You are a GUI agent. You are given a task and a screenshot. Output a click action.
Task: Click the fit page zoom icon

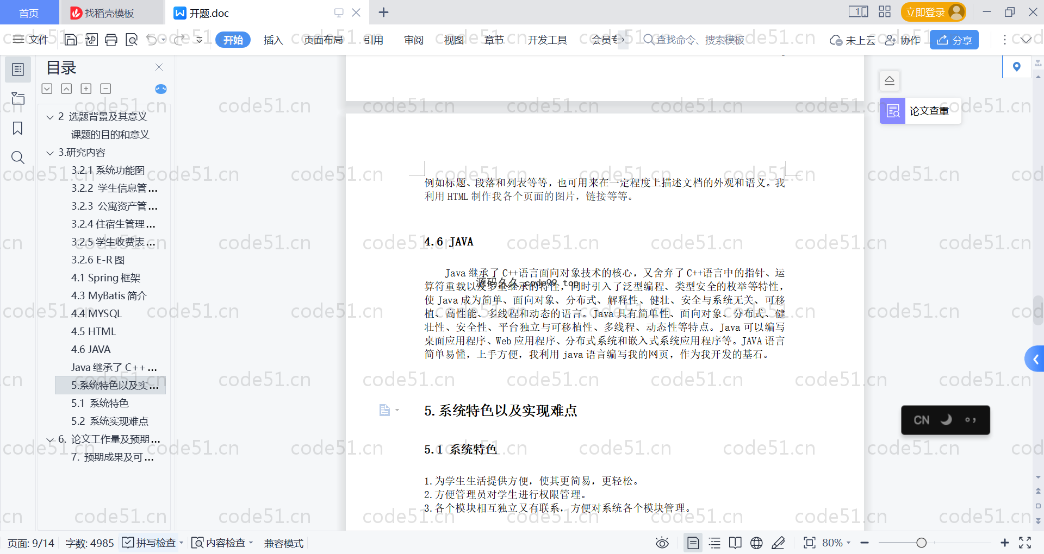click(x=810, y=543)
